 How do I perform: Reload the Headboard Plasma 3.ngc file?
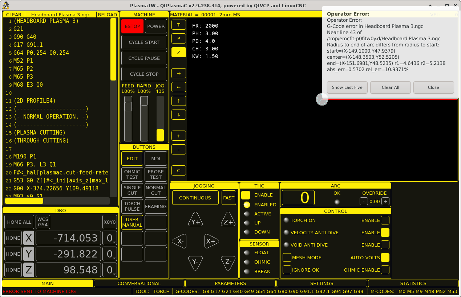[x=108, y=15]
